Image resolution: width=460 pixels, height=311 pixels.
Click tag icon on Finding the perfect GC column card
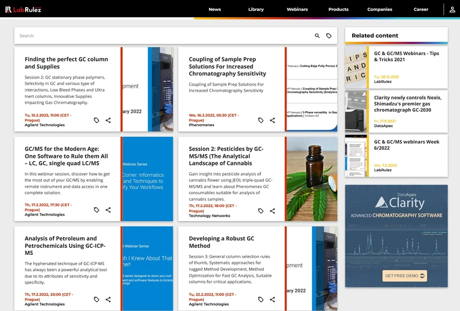pos(97,120)
